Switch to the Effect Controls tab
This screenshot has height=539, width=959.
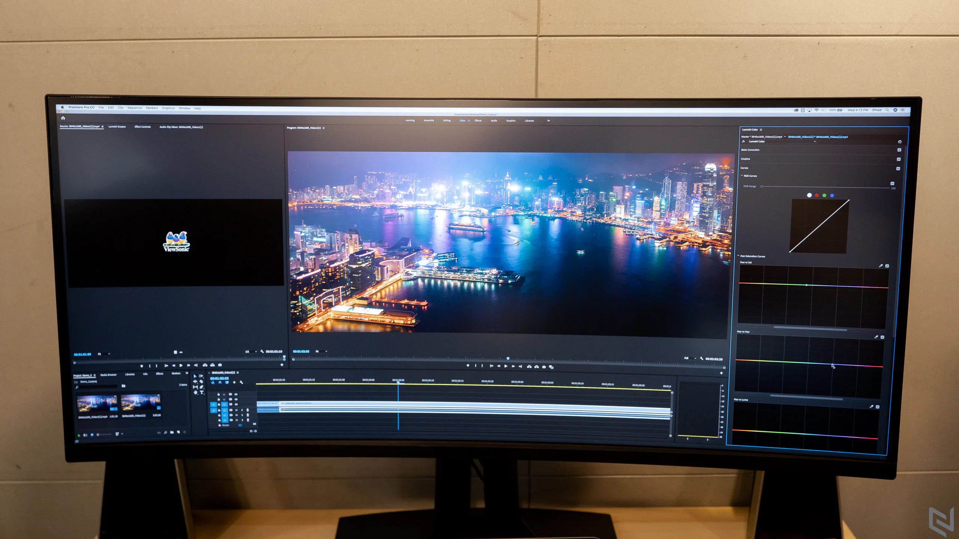click(142, 127)
